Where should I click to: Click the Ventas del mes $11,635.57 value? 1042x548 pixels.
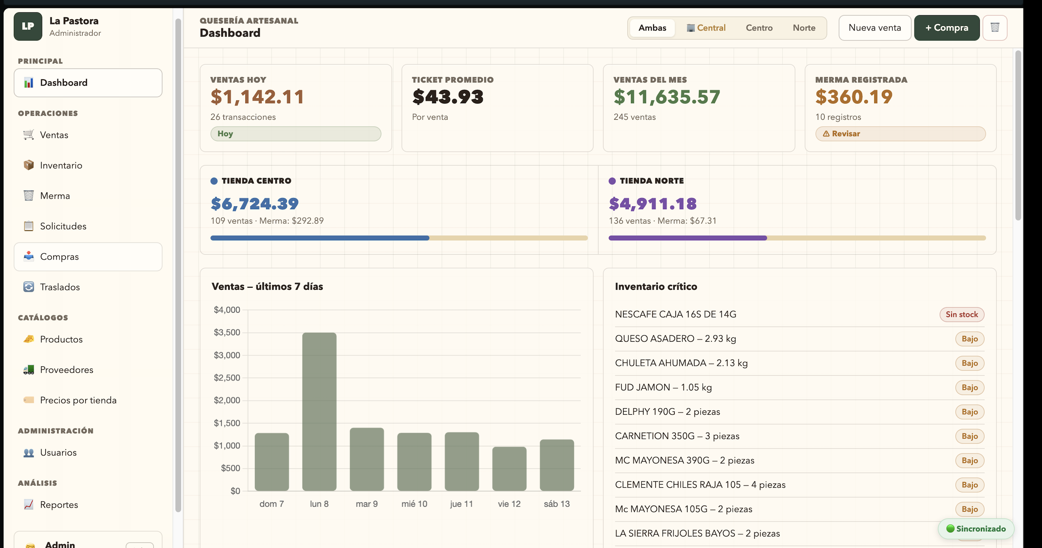click(667, 97)
